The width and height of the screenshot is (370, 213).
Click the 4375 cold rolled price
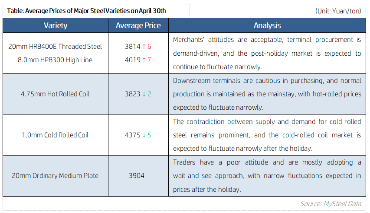pos(132,135)
